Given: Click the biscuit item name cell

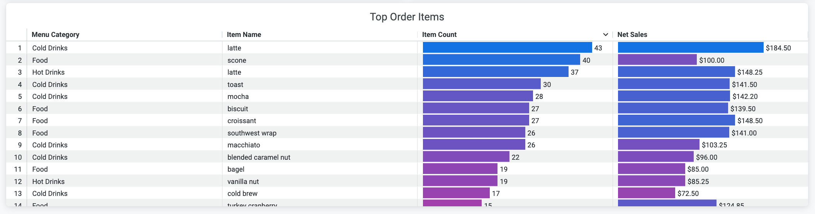Looking at the screenshot, I should pyautogui.click(x=238, y=109).
